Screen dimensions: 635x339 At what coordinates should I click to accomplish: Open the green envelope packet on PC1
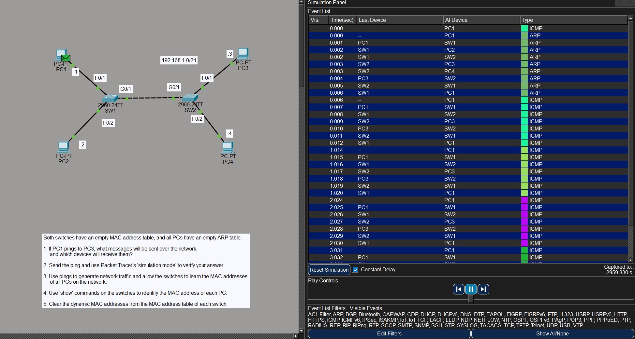(x=66, y=58)
